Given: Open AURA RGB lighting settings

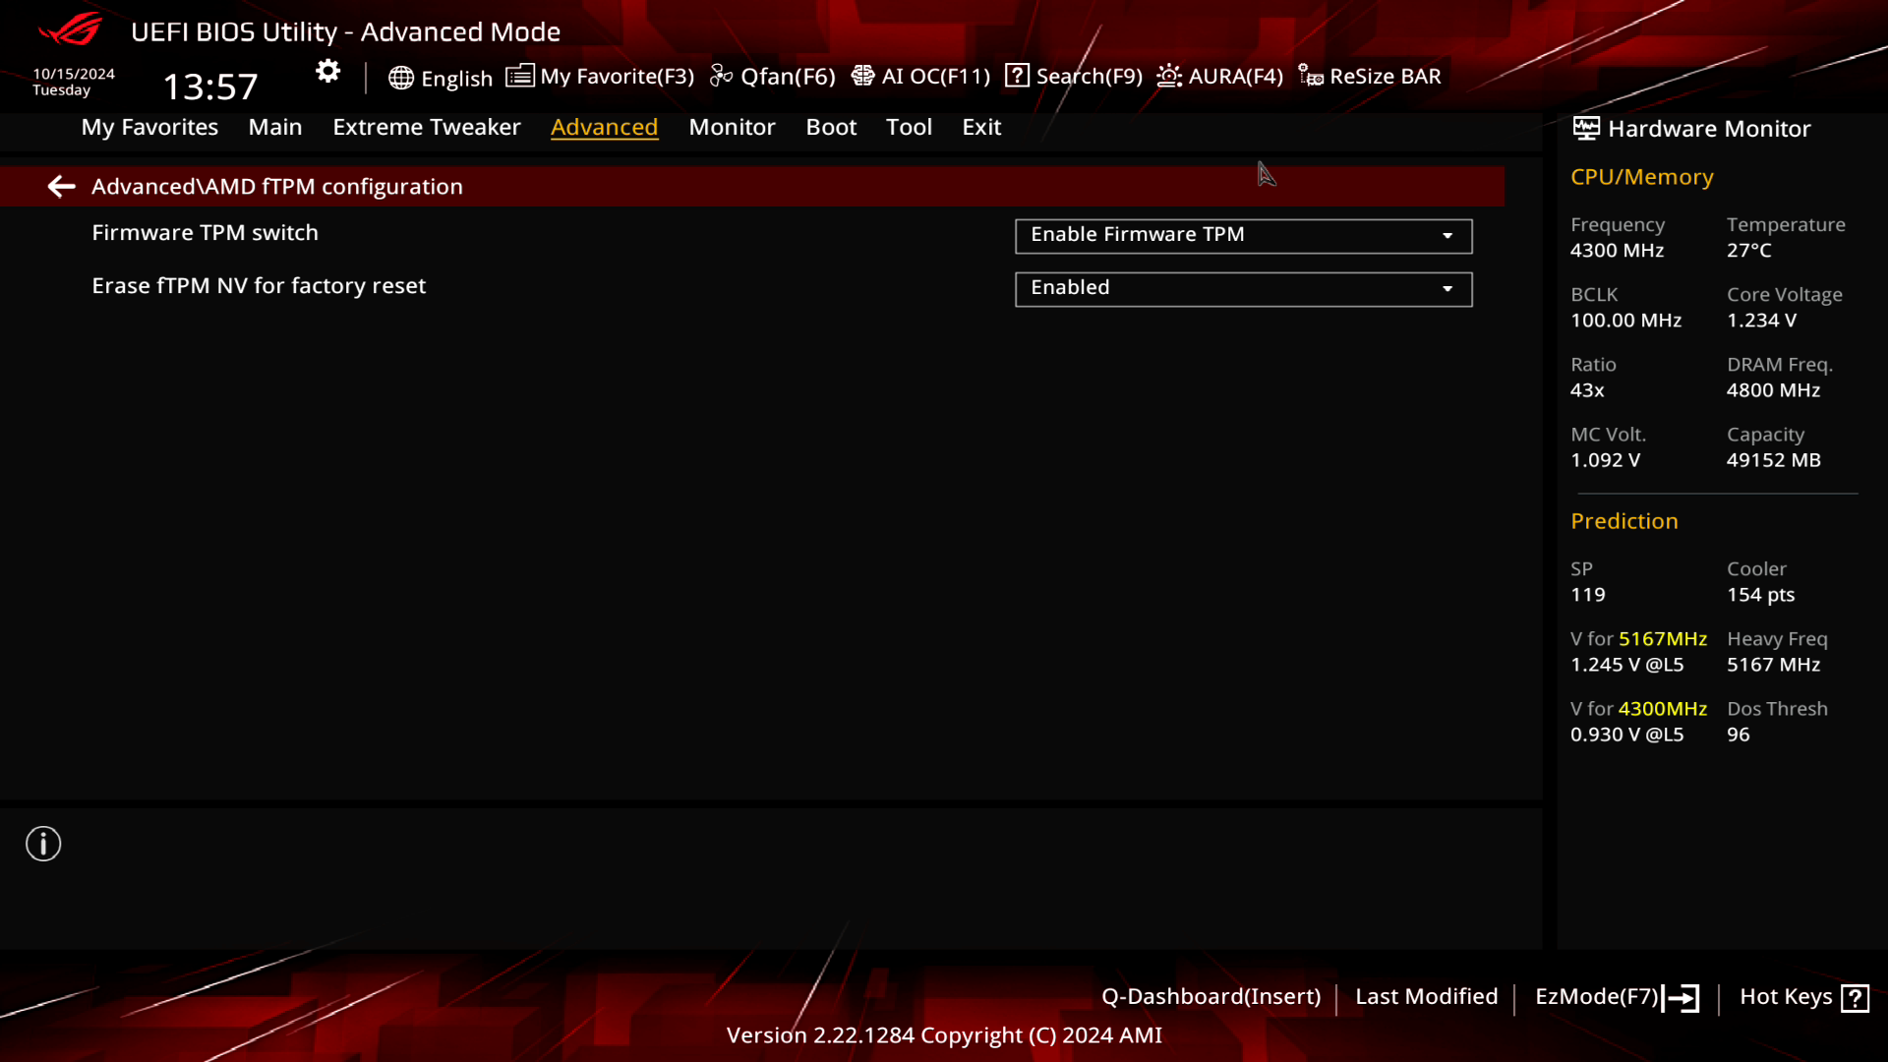Looking at the screenshot, I should [x=1219, y=75].
